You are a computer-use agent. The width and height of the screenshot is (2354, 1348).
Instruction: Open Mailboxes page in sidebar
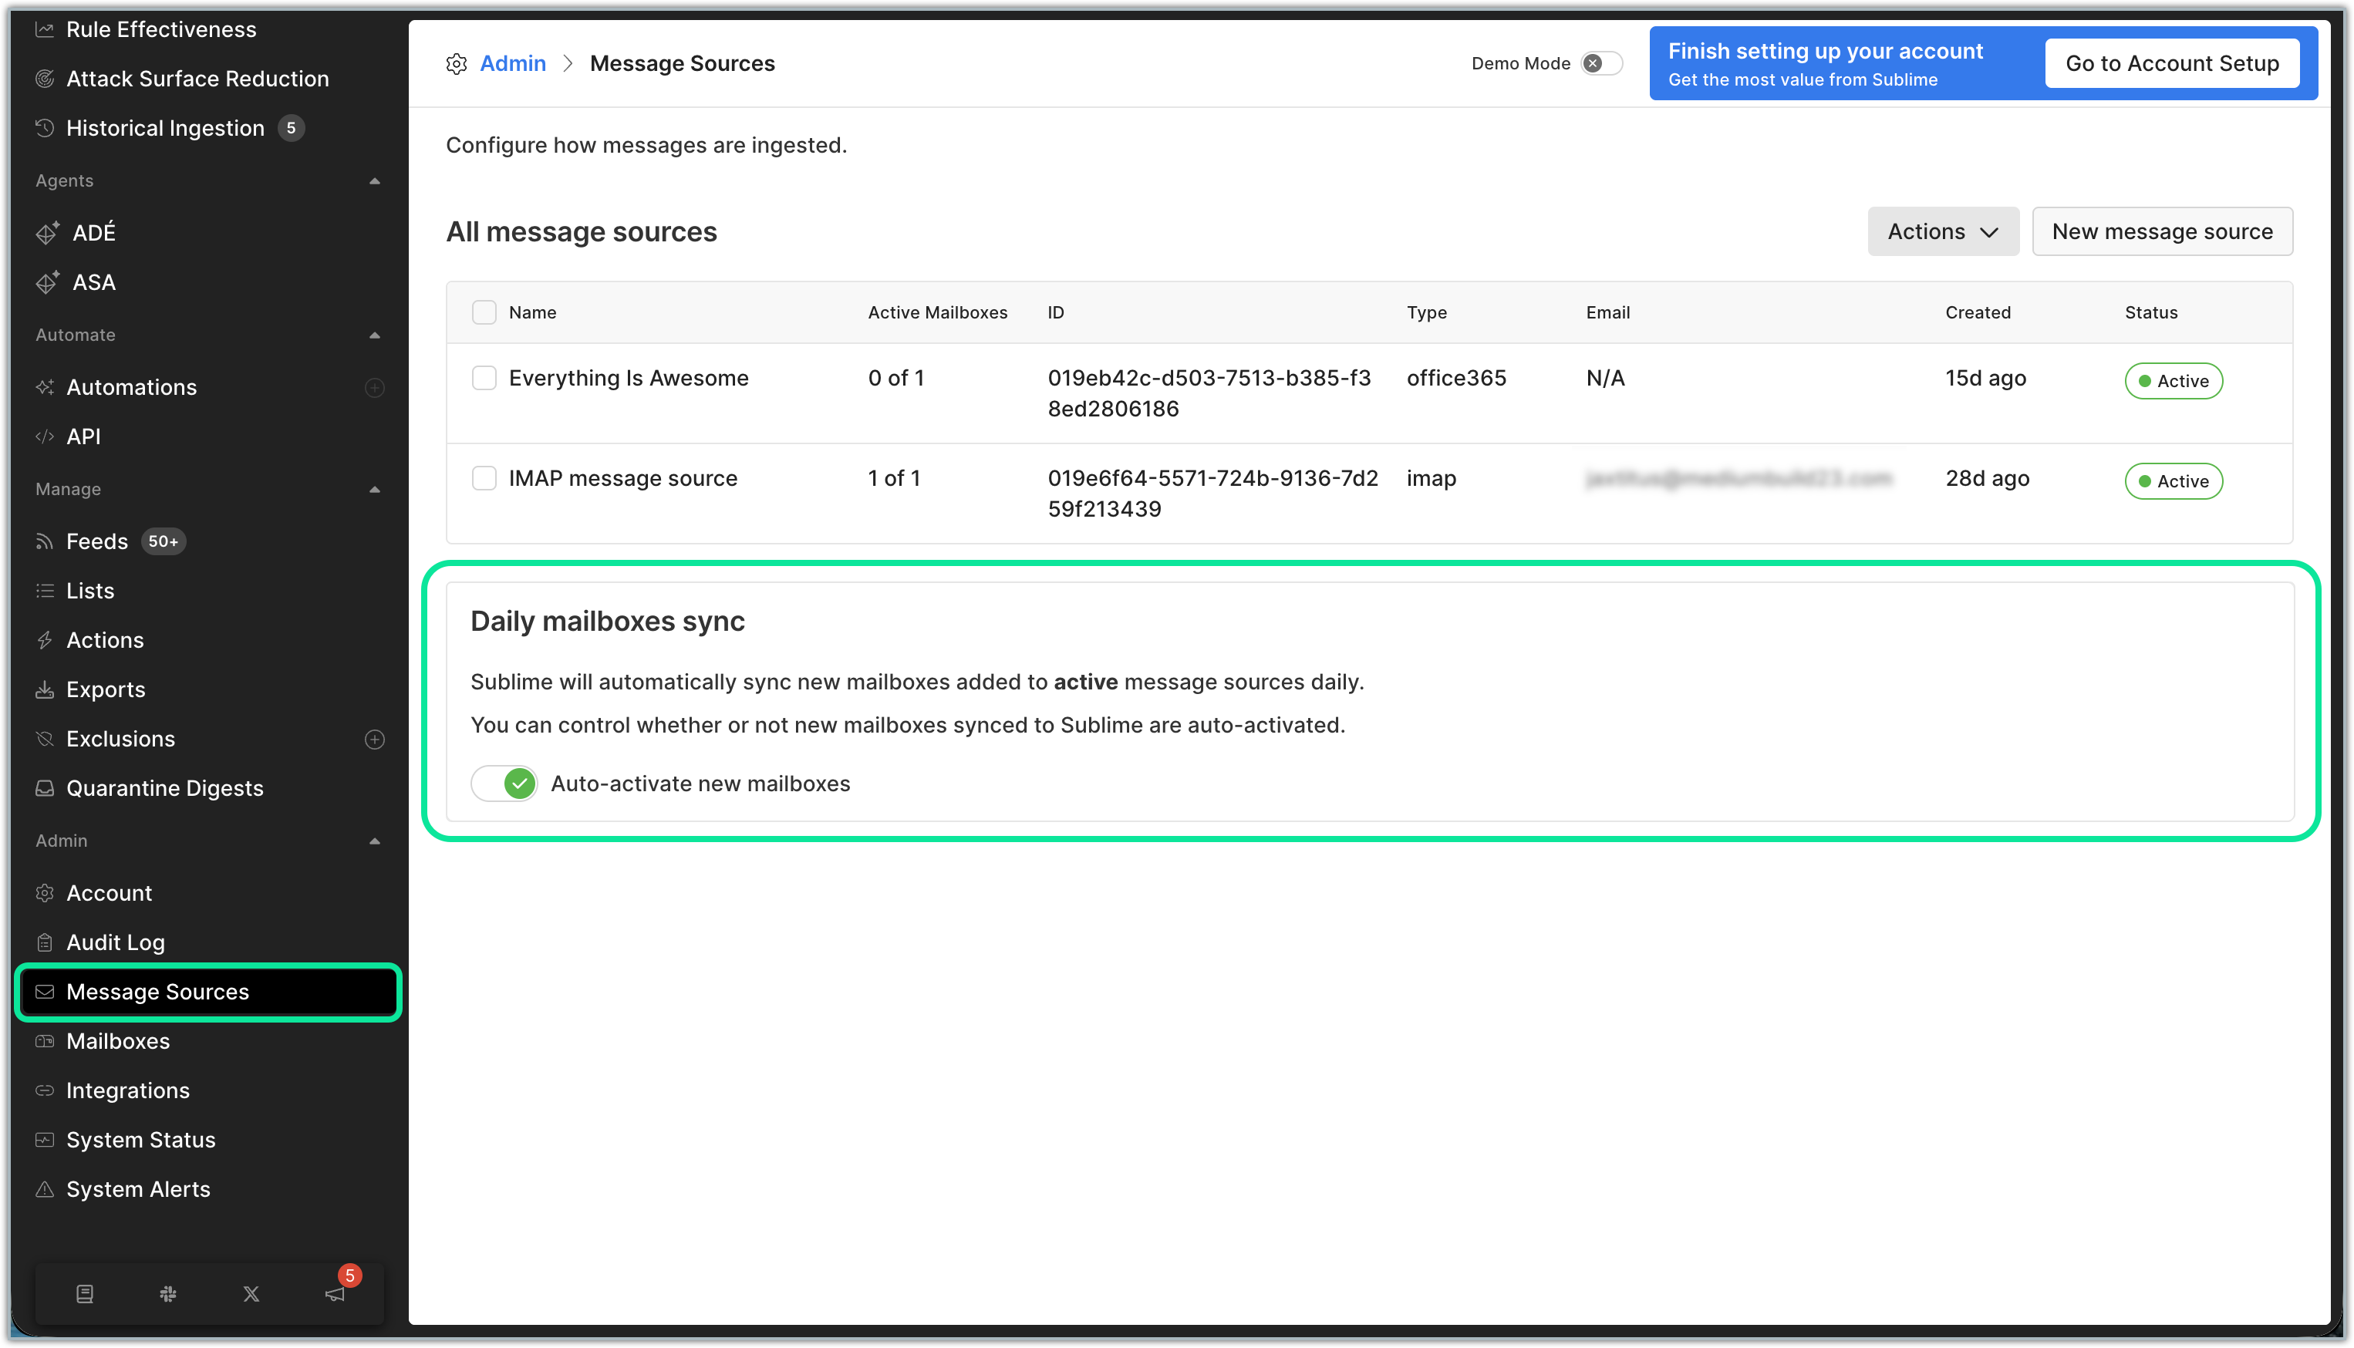point(117,1042)
